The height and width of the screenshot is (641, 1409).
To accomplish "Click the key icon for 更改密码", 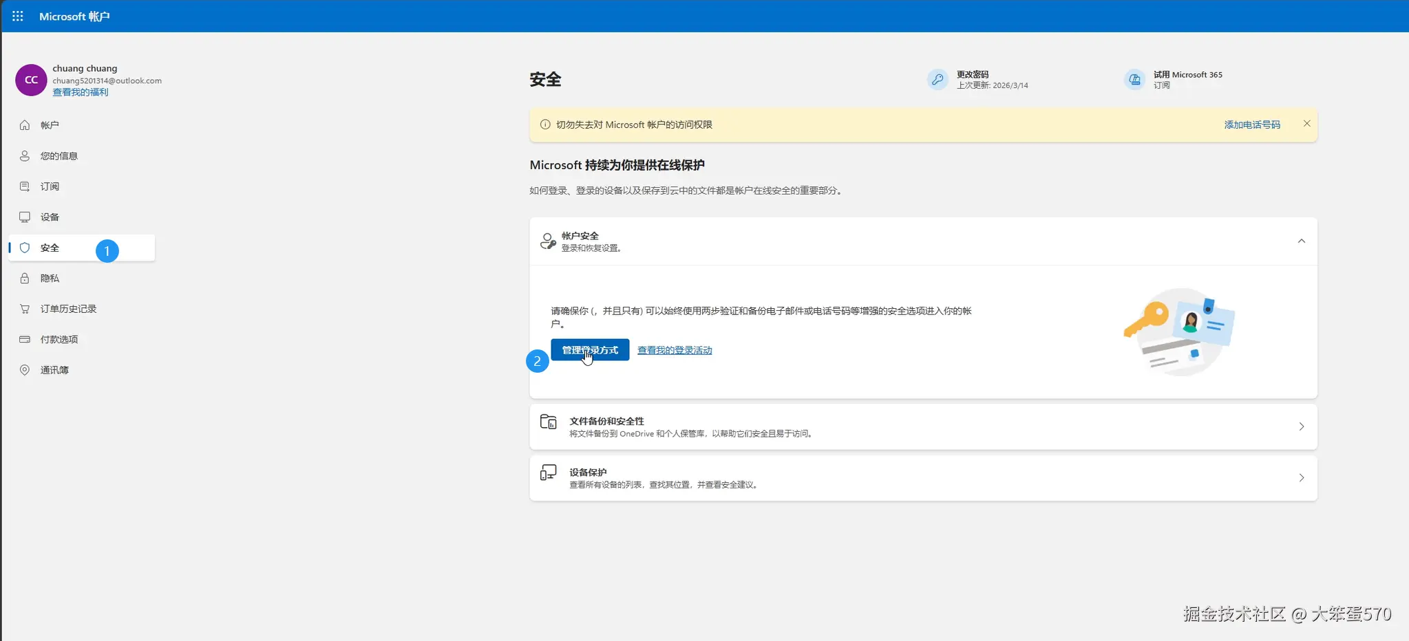I will click(x=937, y=80).
